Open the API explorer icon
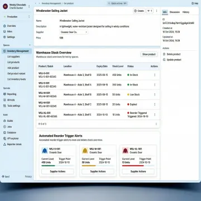Screen dimensions: 201x201 pos(4,138)
